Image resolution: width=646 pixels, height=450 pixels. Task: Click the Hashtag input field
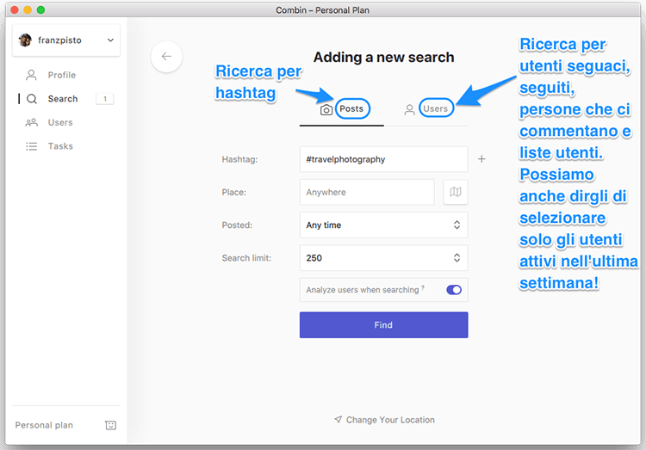(x=383, y=159)
